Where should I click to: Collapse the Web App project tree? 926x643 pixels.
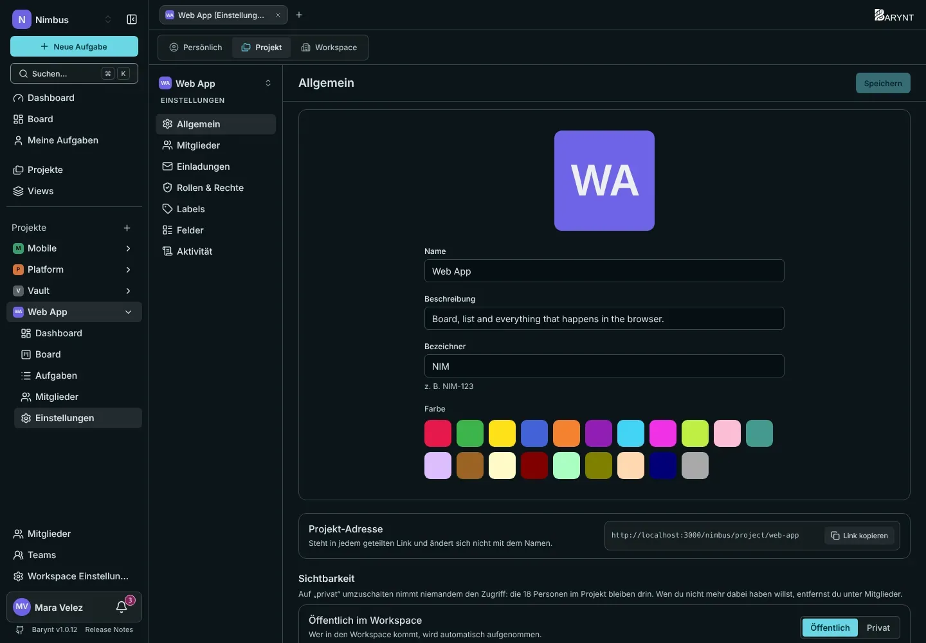click(x=128, y=312)
